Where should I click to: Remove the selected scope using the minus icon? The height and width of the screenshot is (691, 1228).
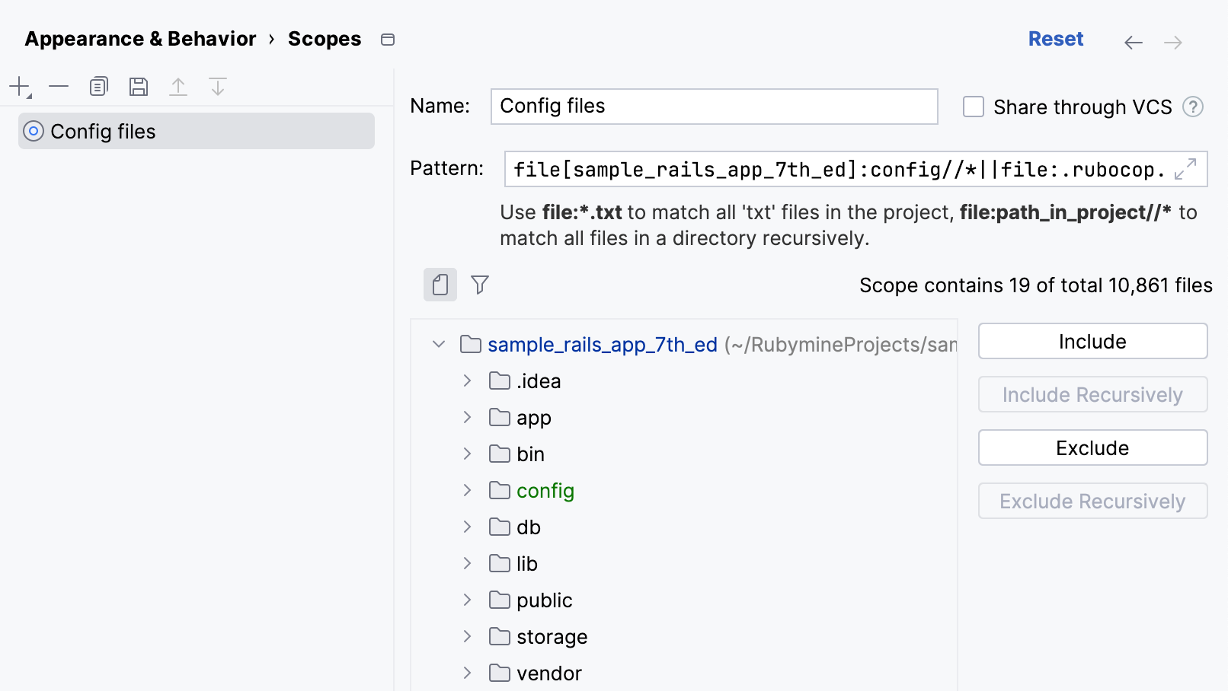pos(58,86)
